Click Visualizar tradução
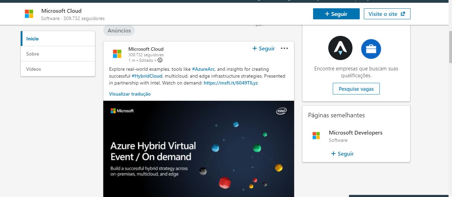452x197 pixels. tap(130, 94)
